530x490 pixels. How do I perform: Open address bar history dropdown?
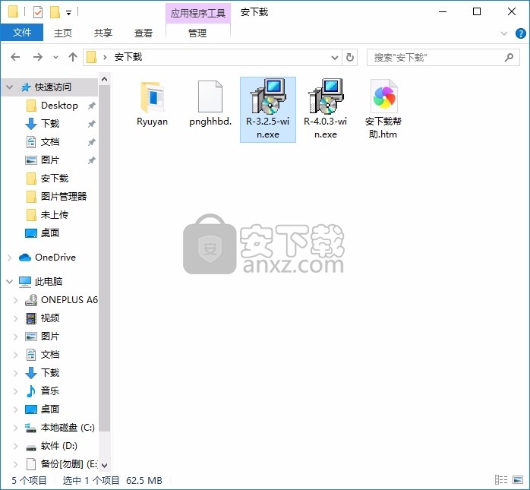pos(335,58)
